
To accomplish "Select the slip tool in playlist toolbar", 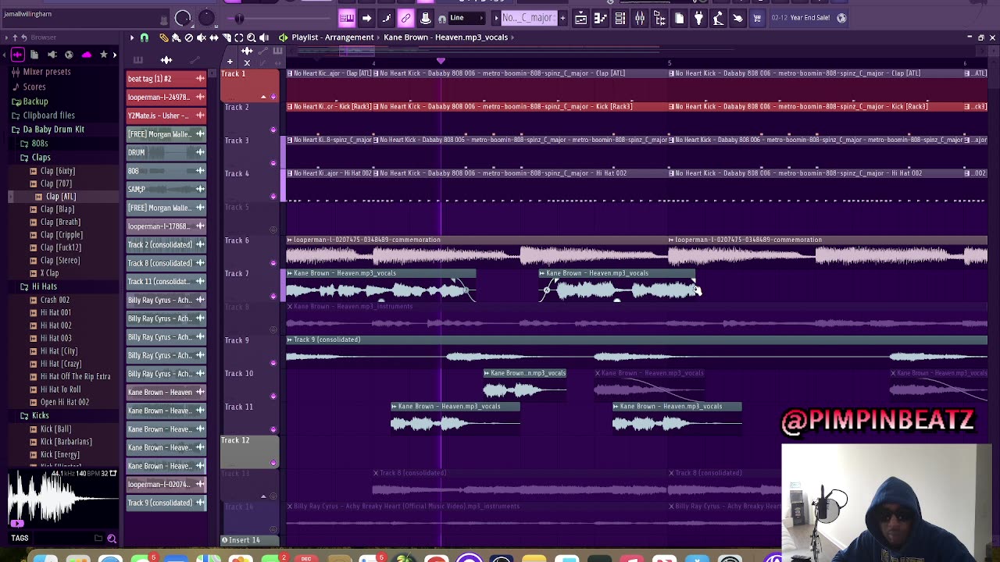I will point(213,37).
